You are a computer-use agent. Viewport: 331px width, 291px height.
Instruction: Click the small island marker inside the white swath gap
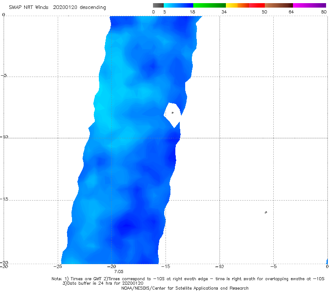pos(173,113)
